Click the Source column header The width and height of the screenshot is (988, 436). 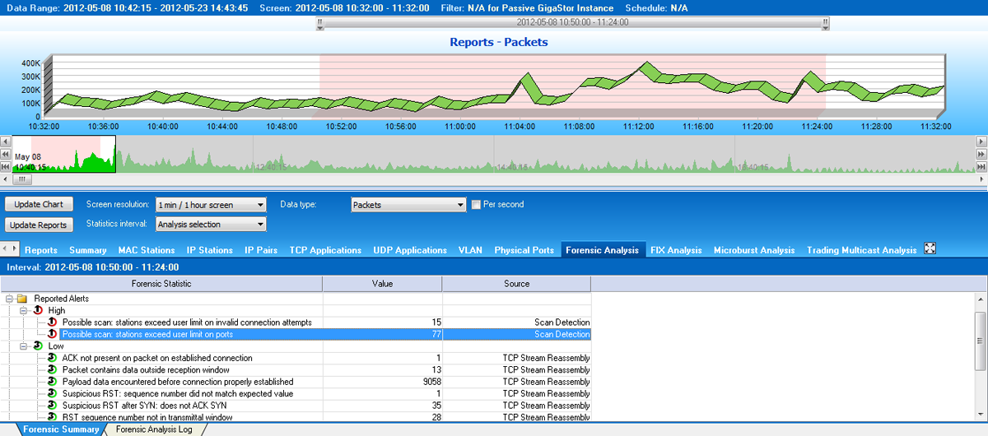pos(516,284)
